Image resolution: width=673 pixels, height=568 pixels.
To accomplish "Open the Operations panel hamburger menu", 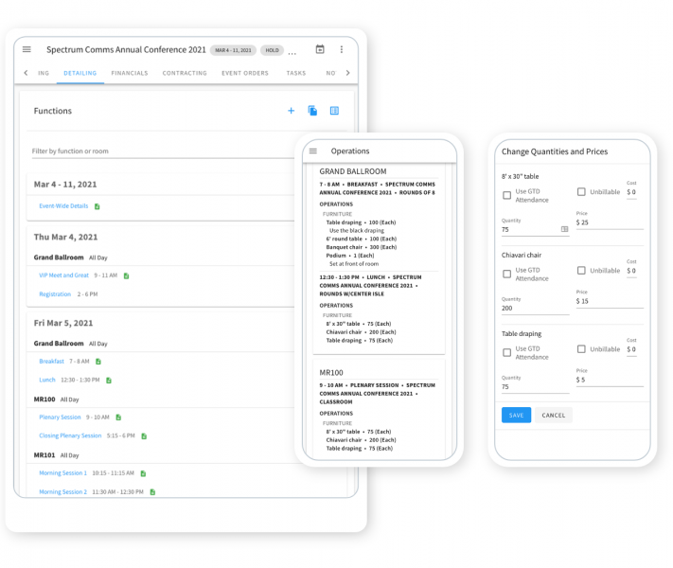I will click(x=313, y=151).
